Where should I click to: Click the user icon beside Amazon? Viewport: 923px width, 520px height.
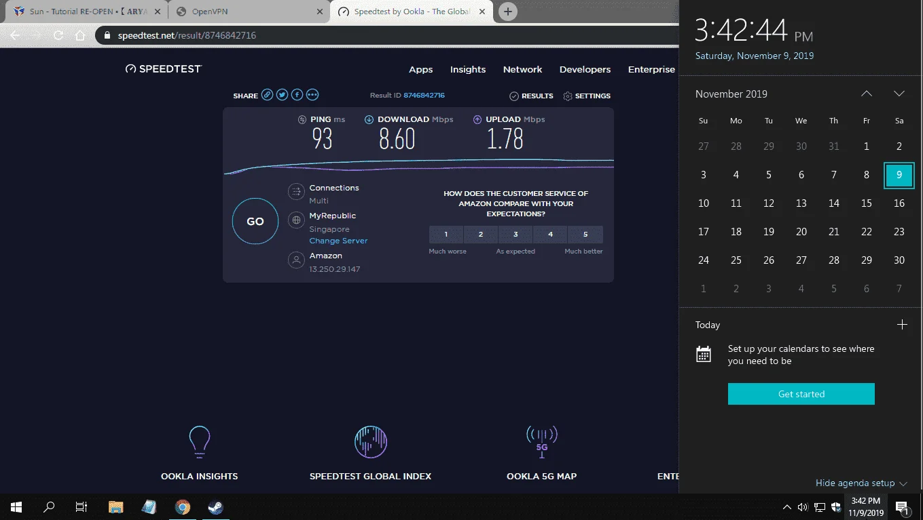point(296,260)
